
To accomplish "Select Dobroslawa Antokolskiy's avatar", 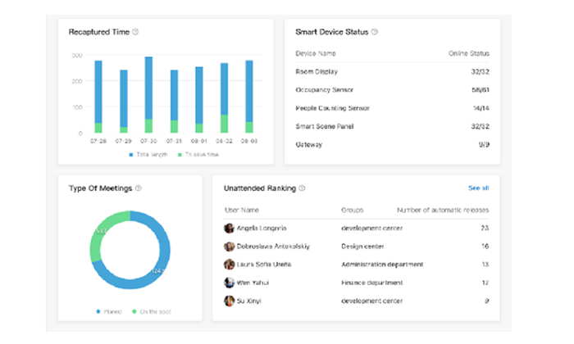I will point(229,247).
